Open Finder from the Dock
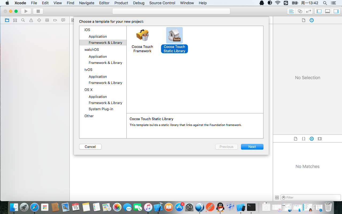Viewport: 342px width, 214px height. [x=14, y=207]
